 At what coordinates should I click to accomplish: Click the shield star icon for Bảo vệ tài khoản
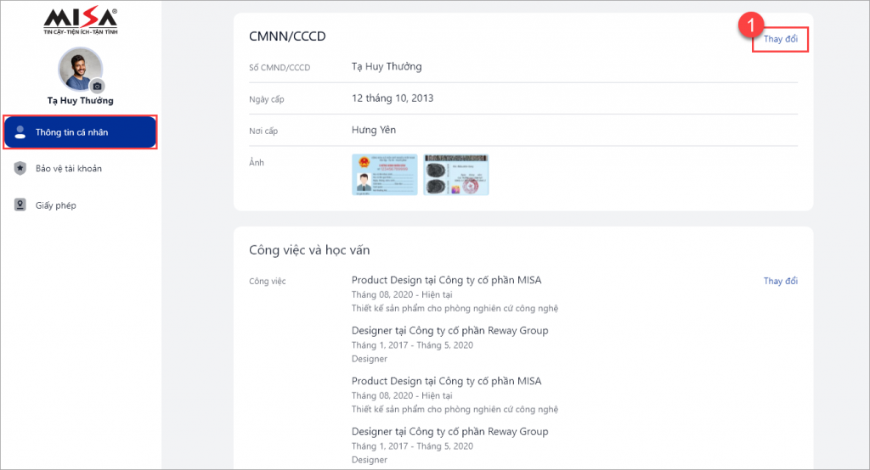(20, 168)
